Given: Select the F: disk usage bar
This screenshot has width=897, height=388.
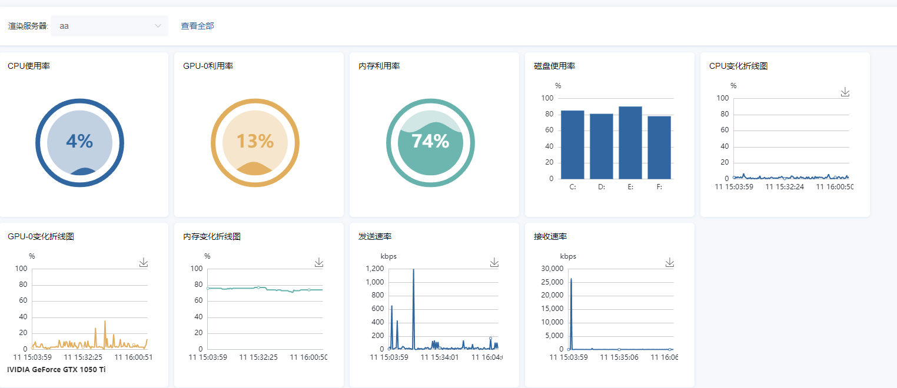Looking at the screenshot, I should pyautogui.click(x=659, y=148).
